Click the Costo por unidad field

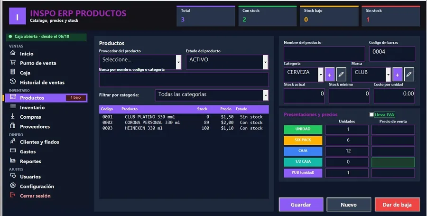point(394,96)
